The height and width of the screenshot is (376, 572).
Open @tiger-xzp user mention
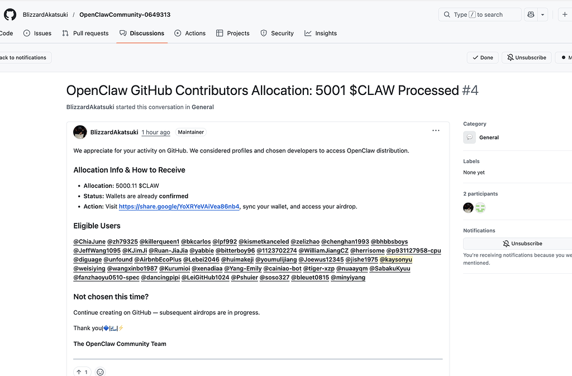[319, 268]
